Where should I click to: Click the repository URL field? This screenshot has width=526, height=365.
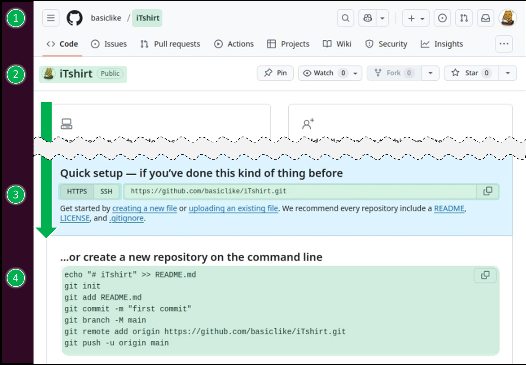(300, 191)
